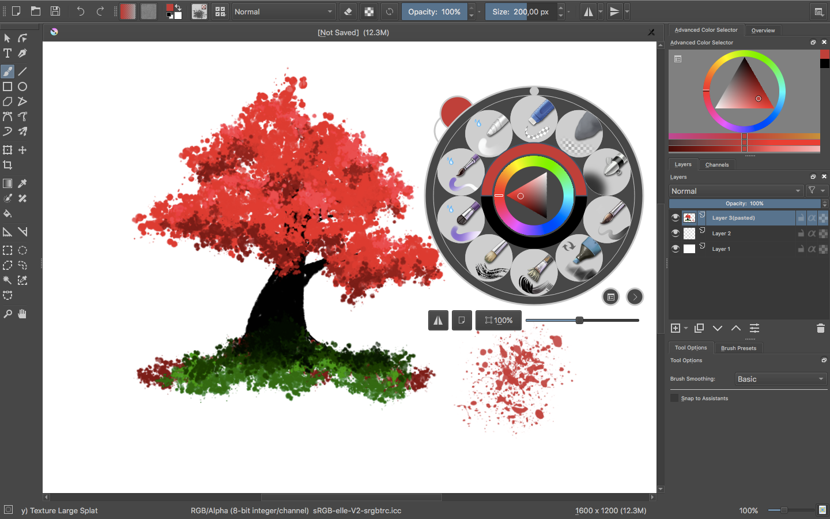Image resolution: width=830 pixels, height=519 pixels.
Task: Open the Brush Presets tab
Action: click(x=738, y=348)
